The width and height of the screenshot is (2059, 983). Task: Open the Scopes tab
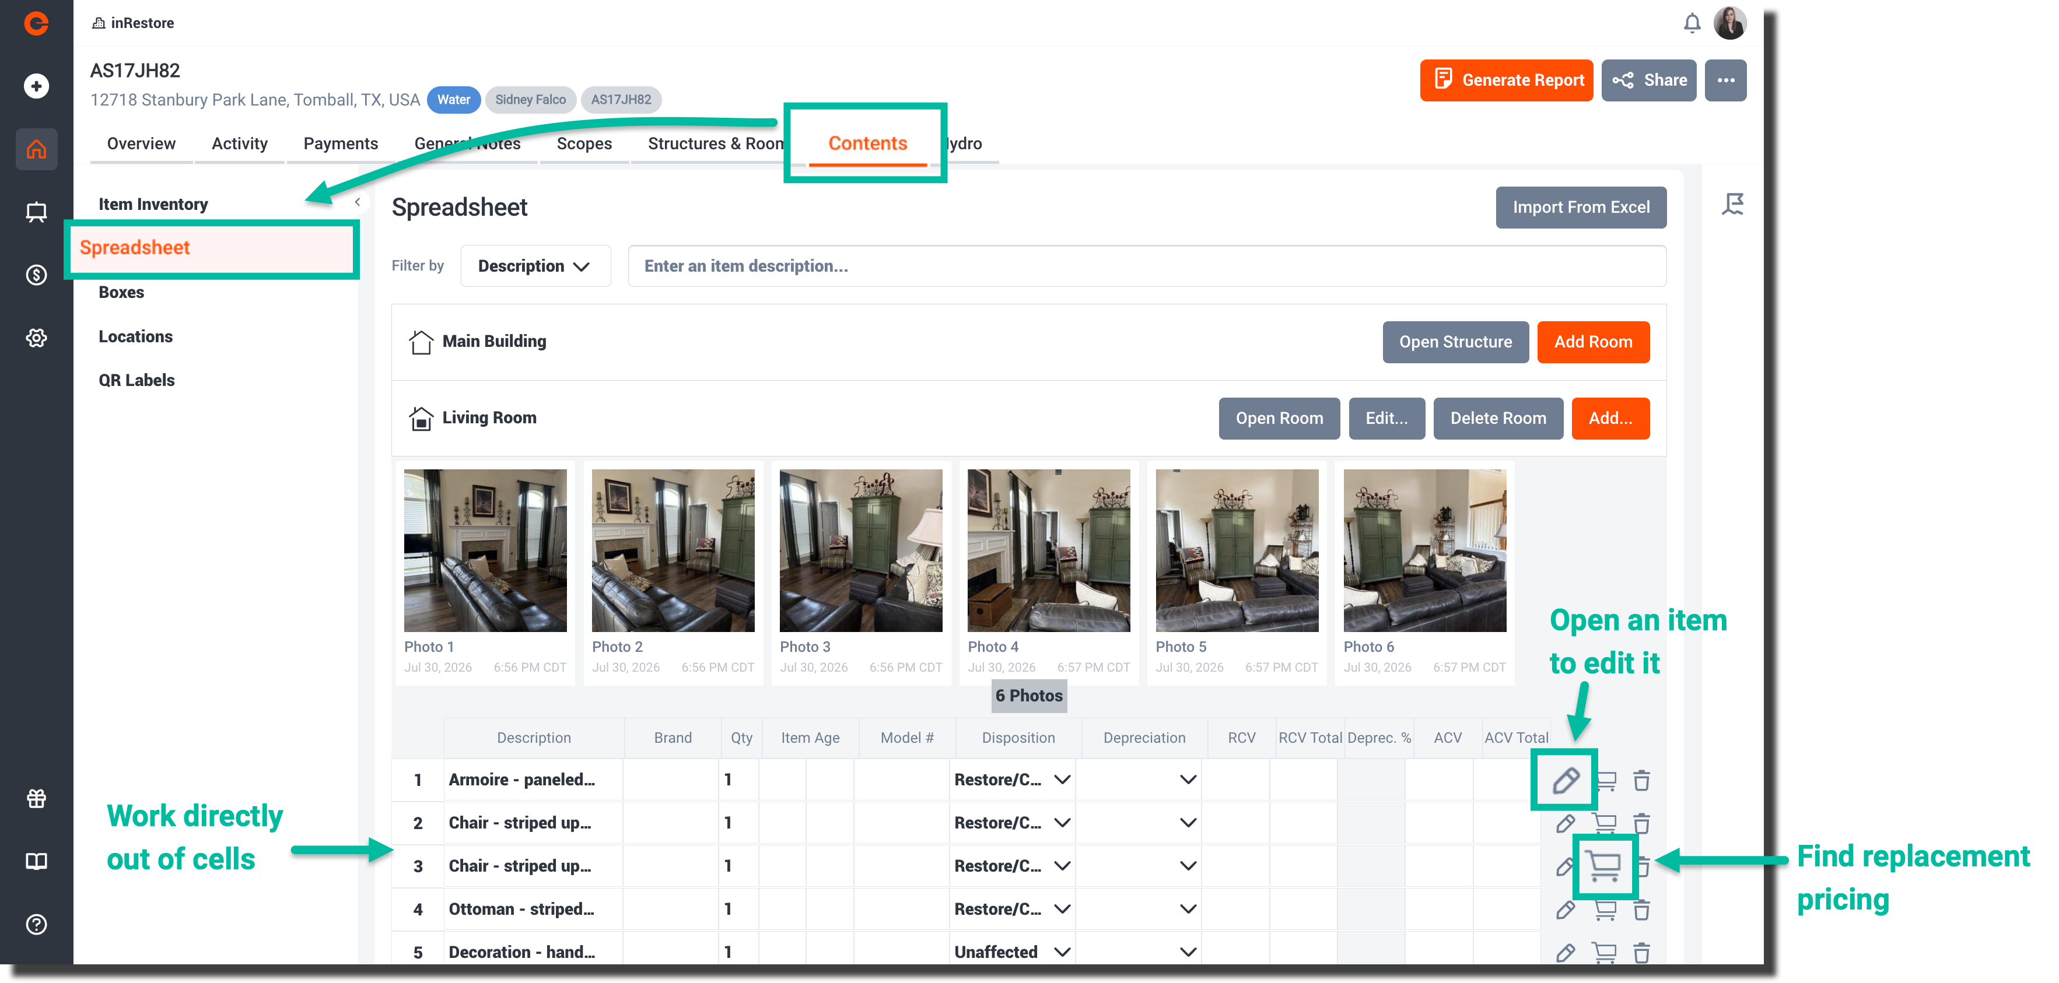coord(583,144)
